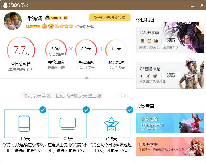Click username 谢统领
The image size is (206, 163).
click(34, 19)
